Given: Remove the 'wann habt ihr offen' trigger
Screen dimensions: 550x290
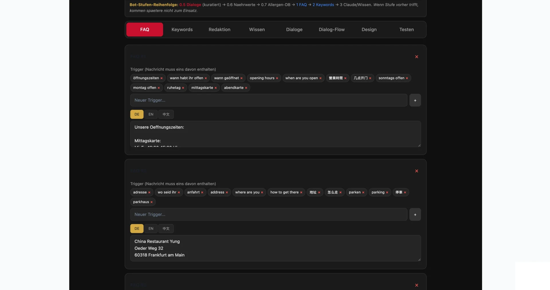Looking at the screenshot, I should point(206,78).
